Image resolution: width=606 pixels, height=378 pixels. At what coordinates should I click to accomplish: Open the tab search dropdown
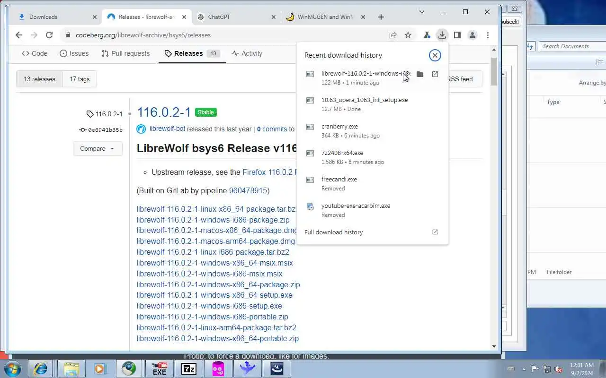coord(422,12)
